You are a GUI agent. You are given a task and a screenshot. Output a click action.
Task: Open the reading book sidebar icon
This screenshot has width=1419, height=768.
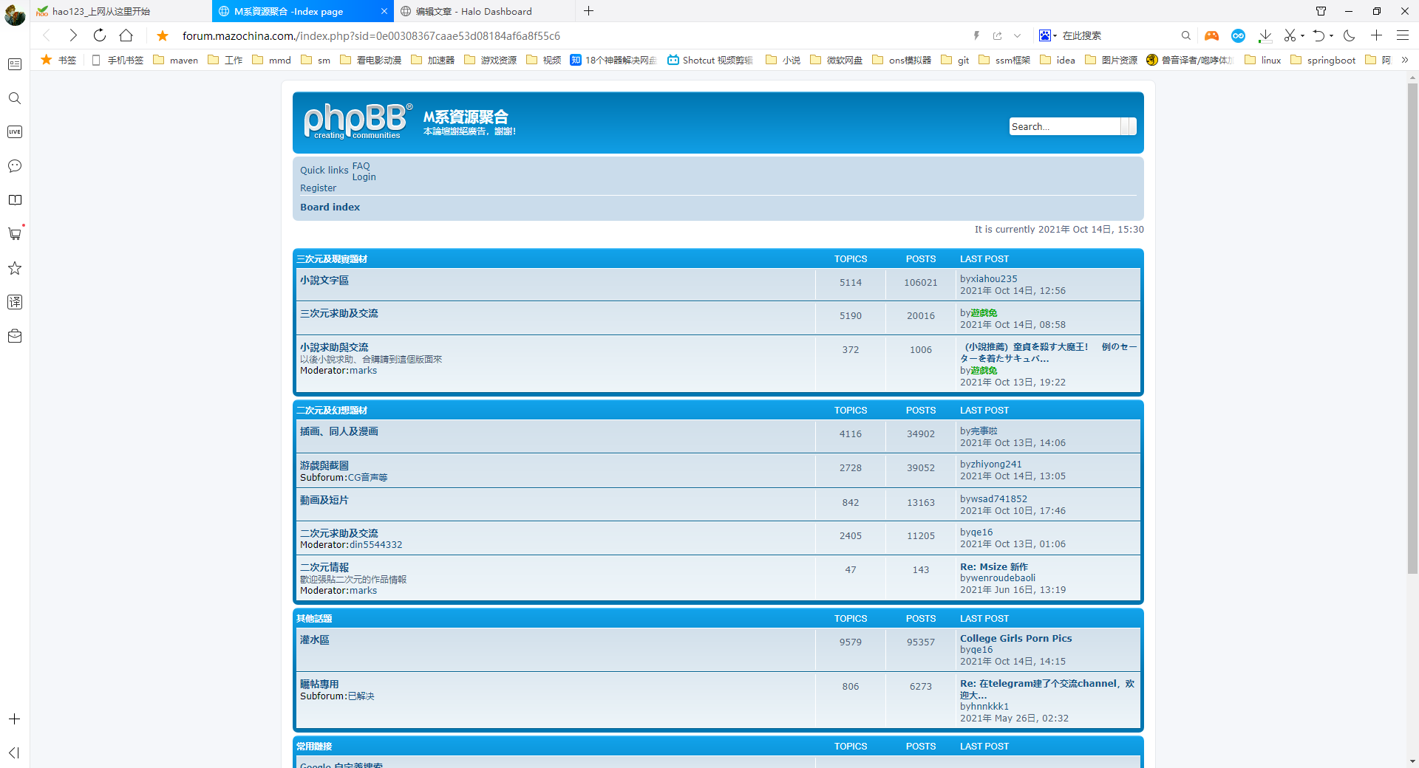(15, 200)
